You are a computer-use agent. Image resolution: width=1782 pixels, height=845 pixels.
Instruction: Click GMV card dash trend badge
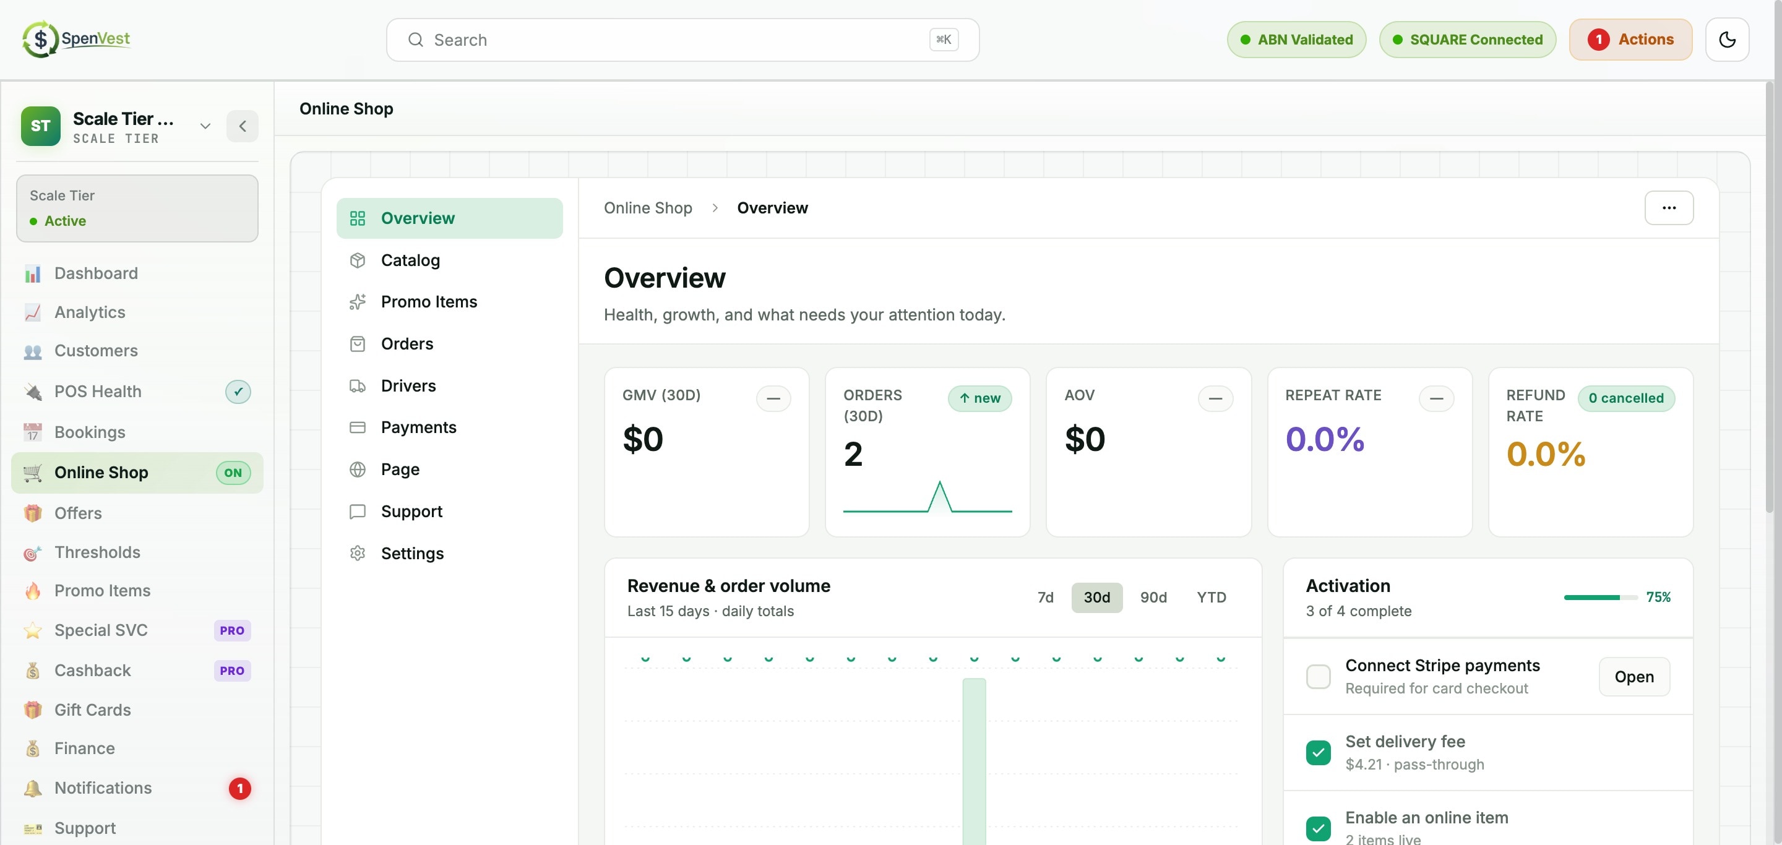pos(773,398)
